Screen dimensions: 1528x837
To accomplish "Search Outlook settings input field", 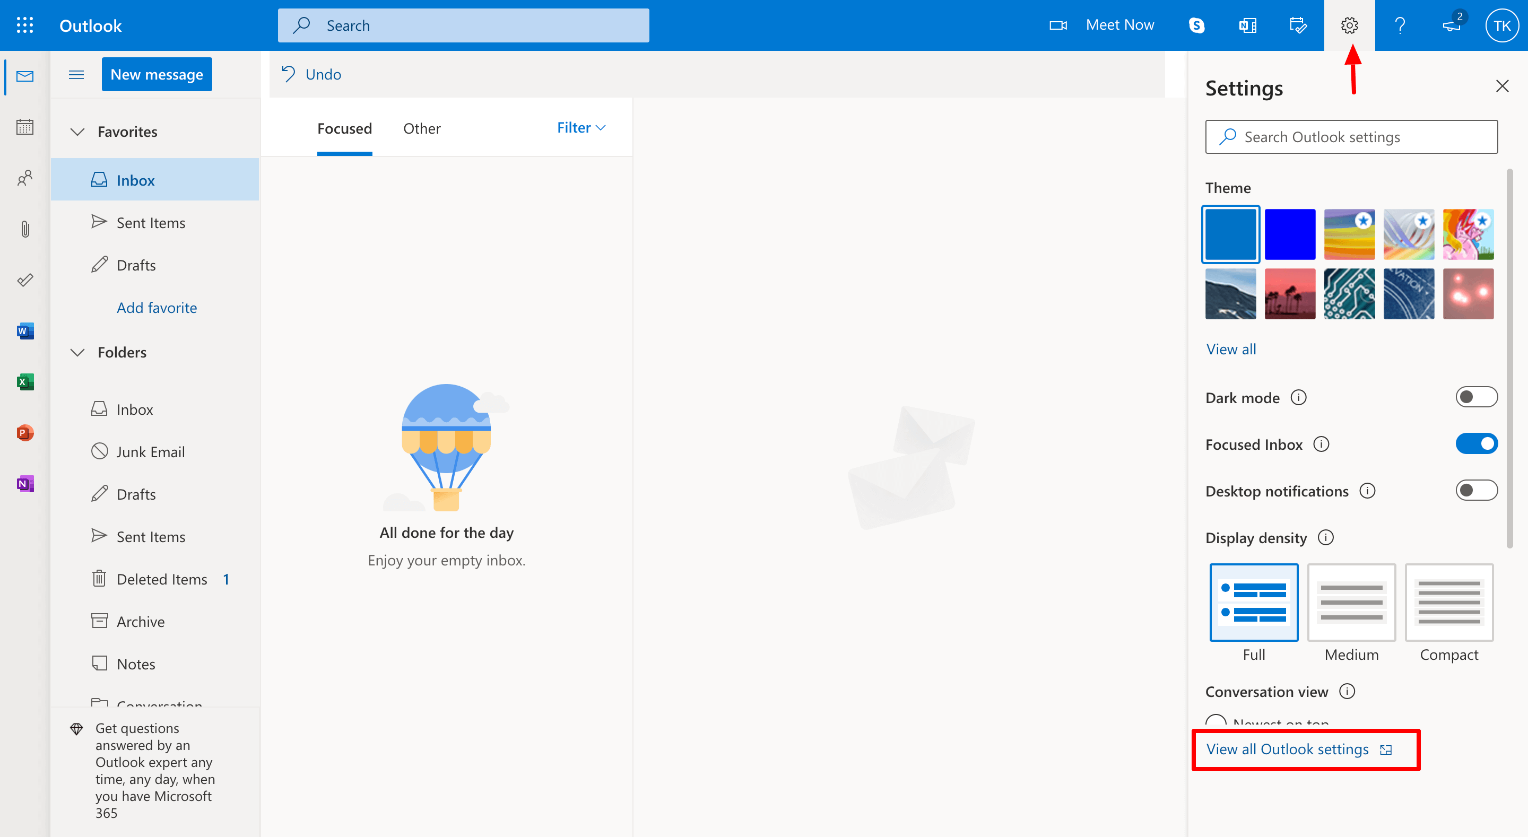I will point(1352,135).
